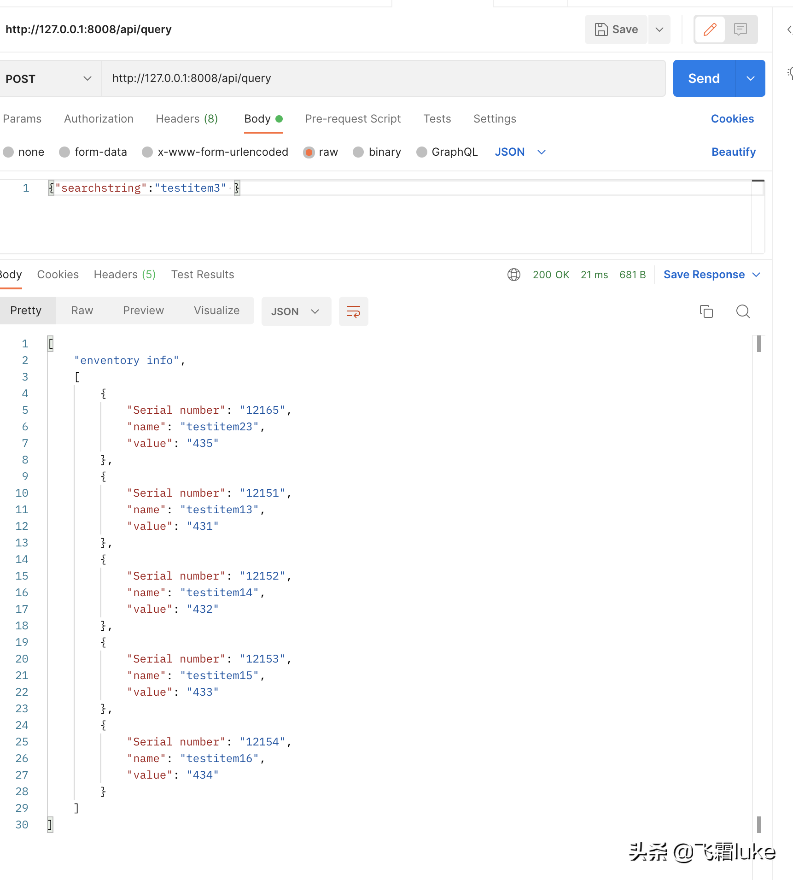
Task: Click the floppy disk Save icon
Action: 601,29
